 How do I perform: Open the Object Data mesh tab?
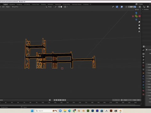coord(143,88)
